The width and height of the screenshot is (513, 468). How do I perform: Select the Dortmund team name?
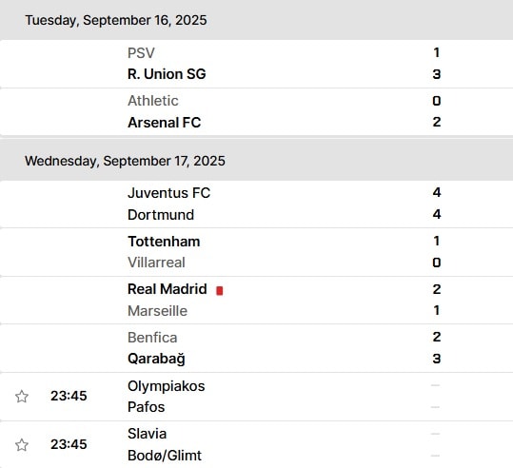click(161, 215)
